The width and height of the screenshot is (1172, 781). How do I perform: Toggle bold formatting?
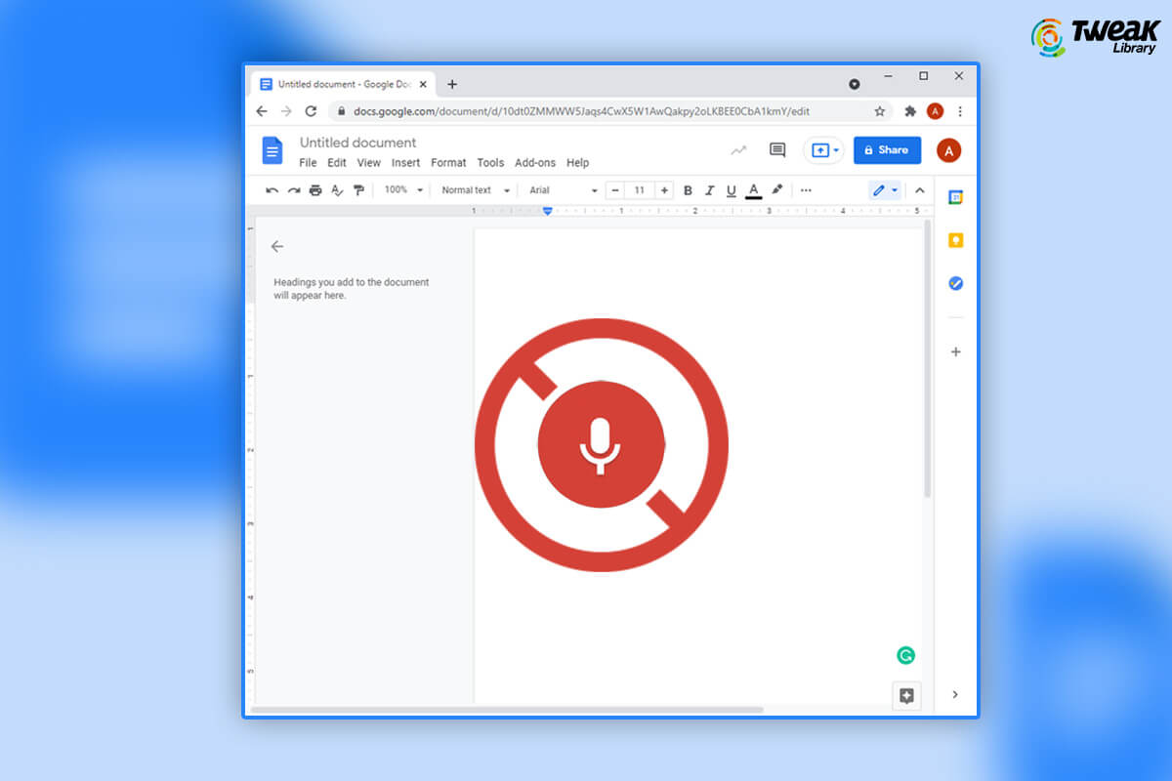click(689, 189)
